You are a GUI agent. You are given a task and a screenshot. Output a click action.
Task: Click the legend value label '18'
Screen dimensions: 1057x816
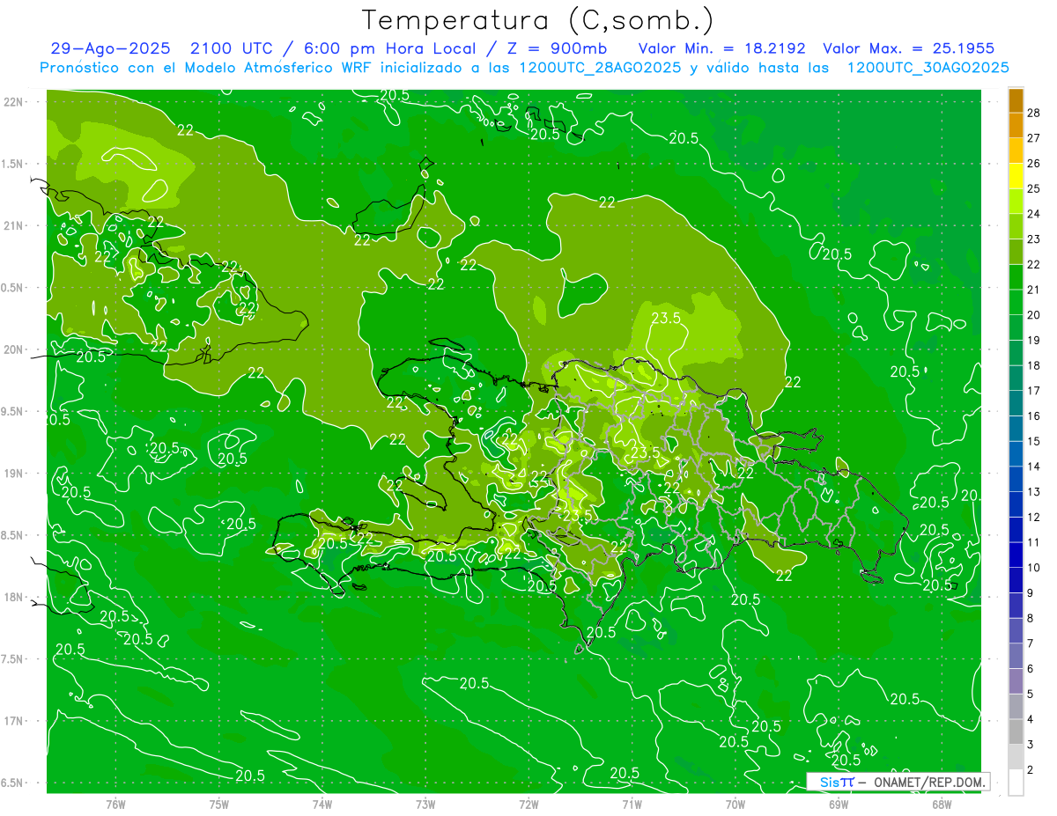[x=1034, y=365]
